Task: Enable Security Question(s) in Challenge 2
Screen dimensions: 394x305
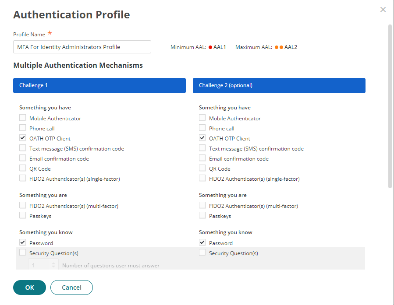Action: 202,252
